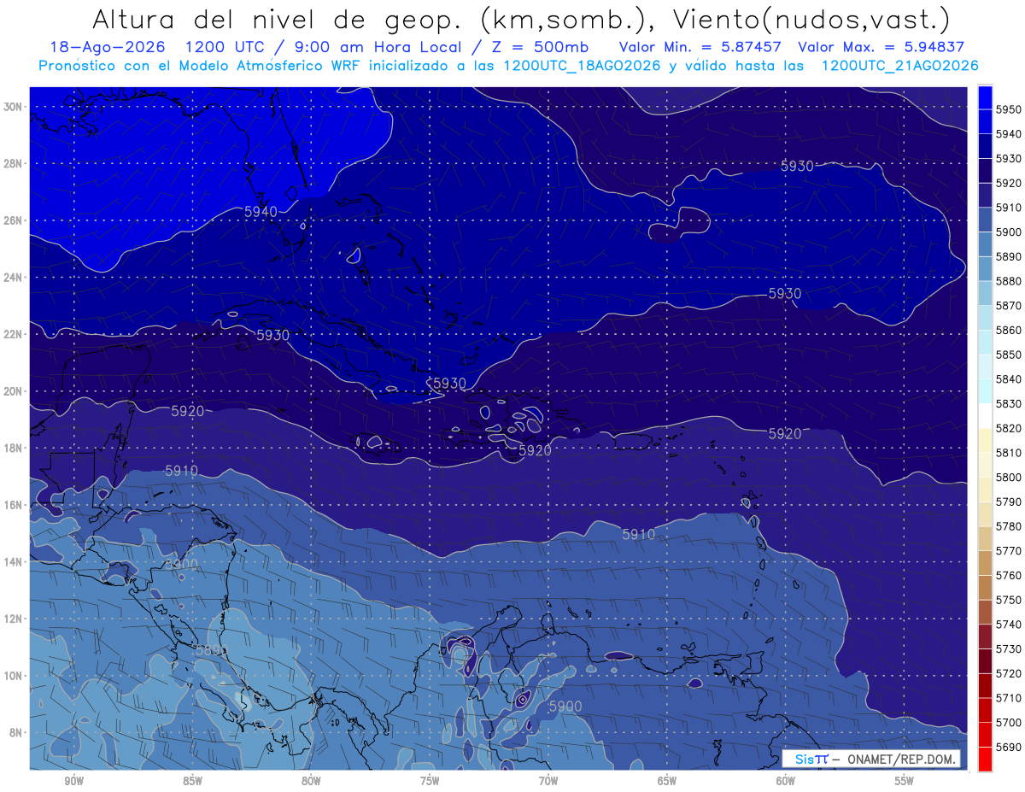
Task: Click the 5780 colorbar tick label
Action: click(x=1008, y=526)
